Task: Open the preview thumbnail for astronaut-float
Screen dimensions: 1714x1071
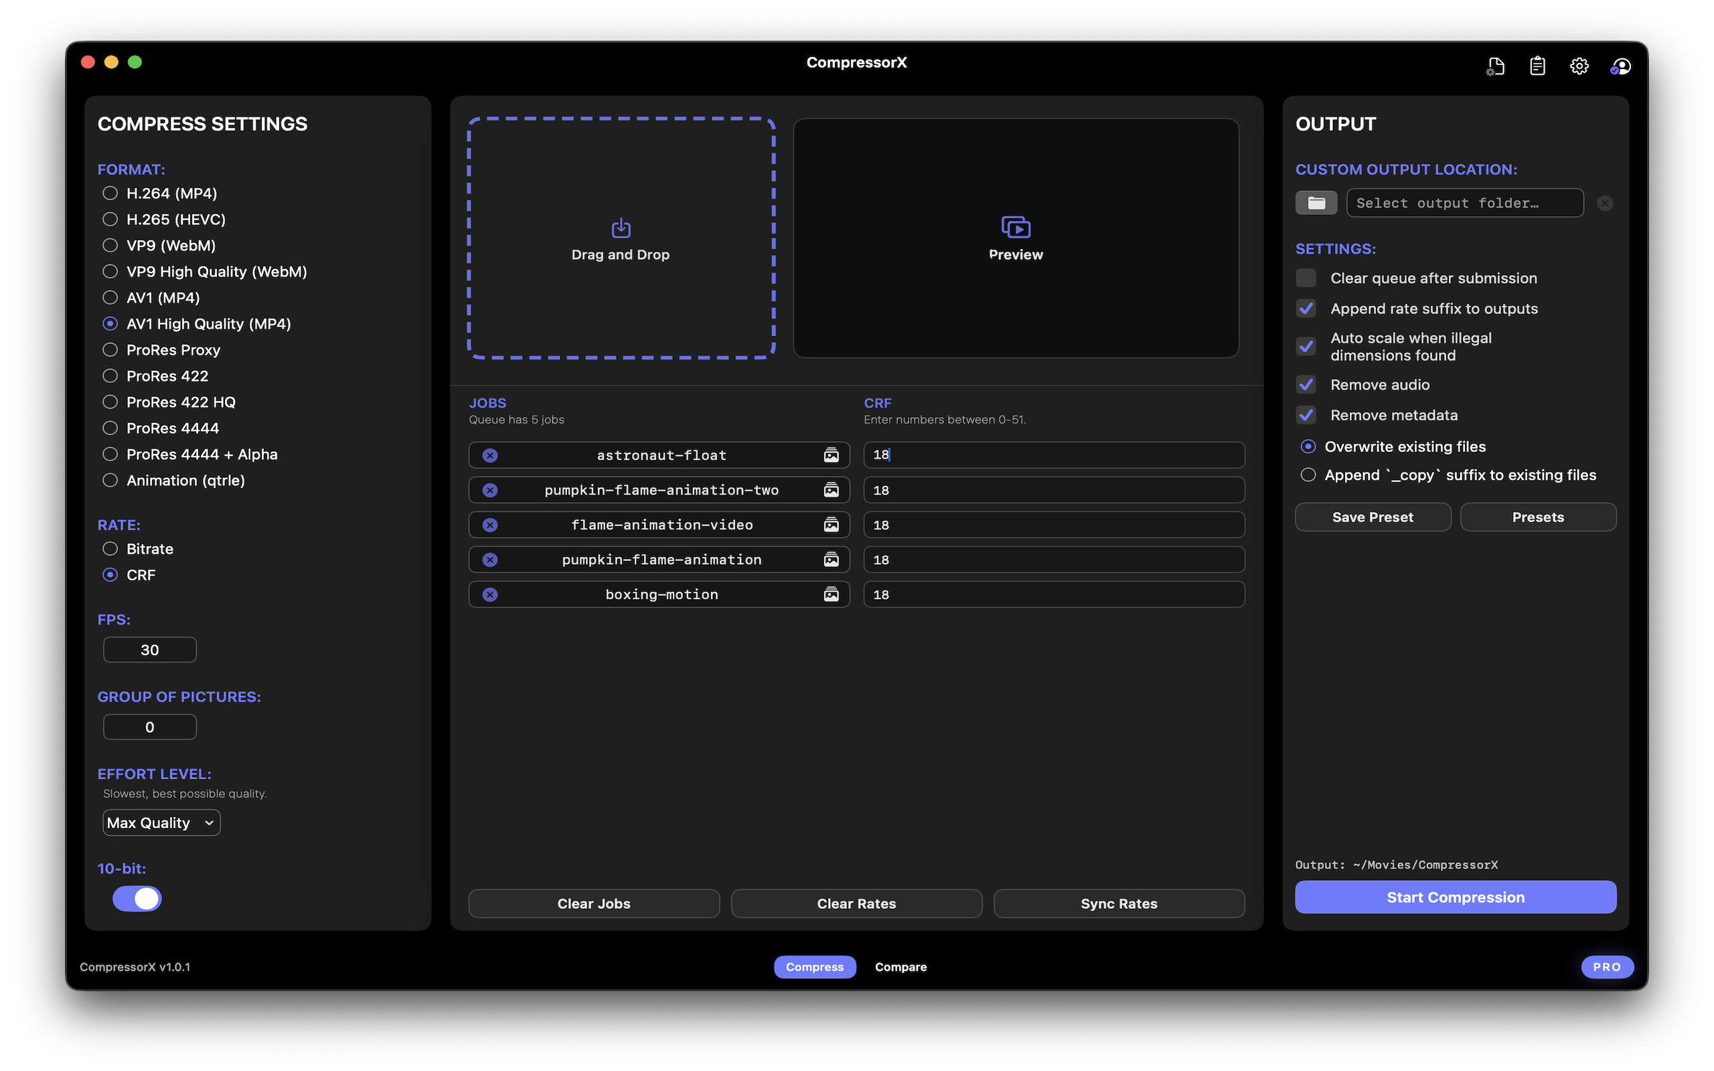Action: (x=831, y=455)
